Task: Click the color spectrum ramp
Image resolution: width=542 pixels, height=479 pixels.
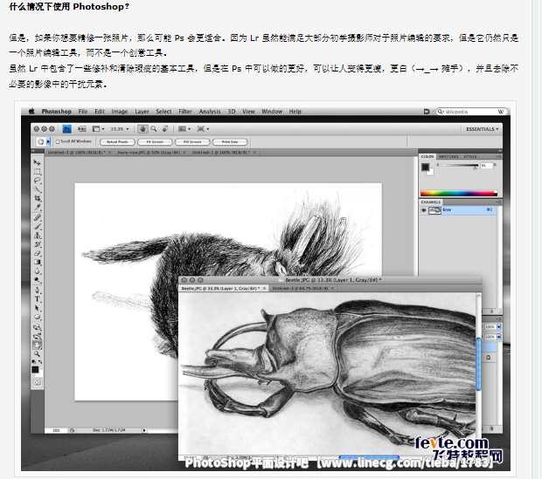Action: coord(459,193)
